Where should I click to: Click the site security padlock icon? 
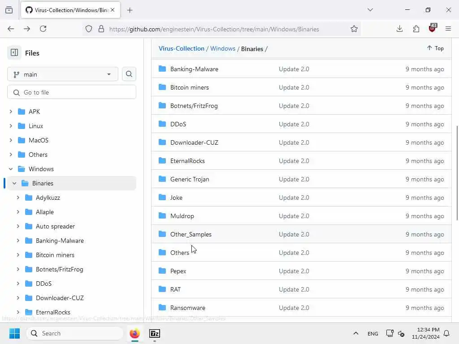pyautogui.click(x=101, y=29)
